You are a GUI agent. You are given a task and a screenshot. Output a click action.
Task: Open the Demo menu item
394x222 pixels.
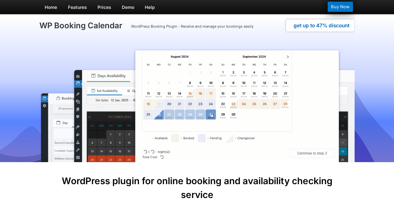128,7
